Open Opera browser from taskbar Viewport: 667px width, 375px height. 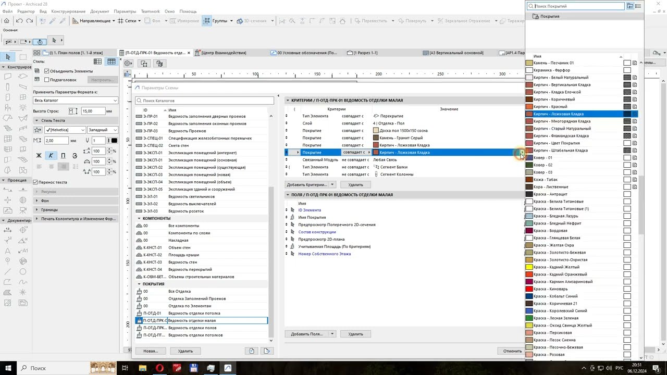point(159,368)
